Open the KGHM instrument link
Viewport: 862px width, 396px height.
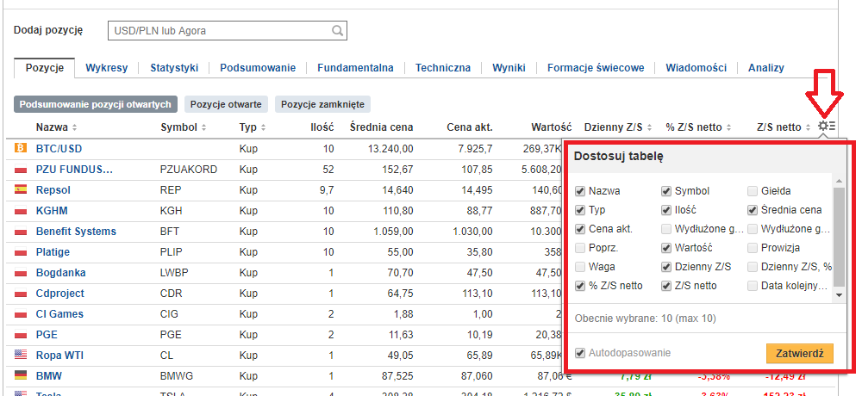point(52,210)
